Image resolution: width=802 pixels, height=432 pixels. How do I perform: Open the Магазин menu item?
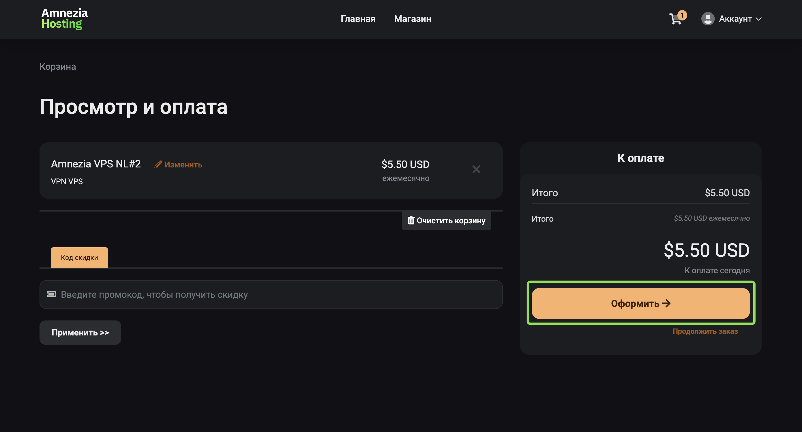tap(413, 19)
